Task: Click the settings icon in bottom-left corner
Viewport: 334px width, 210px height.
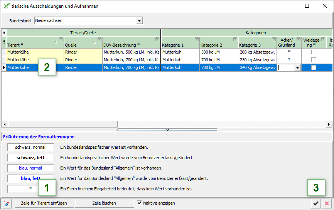Action: (x=7, y=203)
